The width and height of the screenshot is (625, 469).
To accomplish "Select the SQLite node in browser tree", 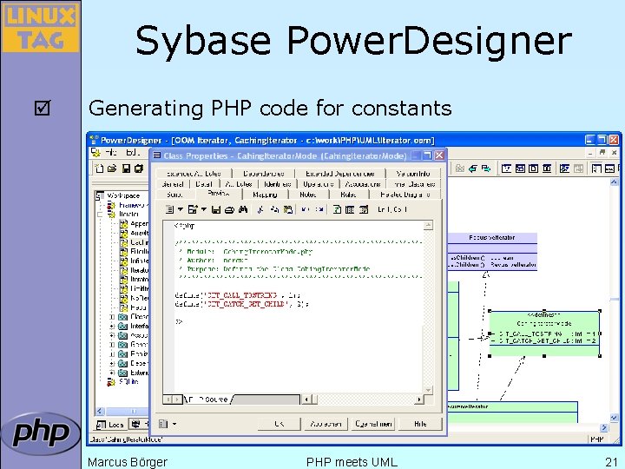I will click(128, 381).
